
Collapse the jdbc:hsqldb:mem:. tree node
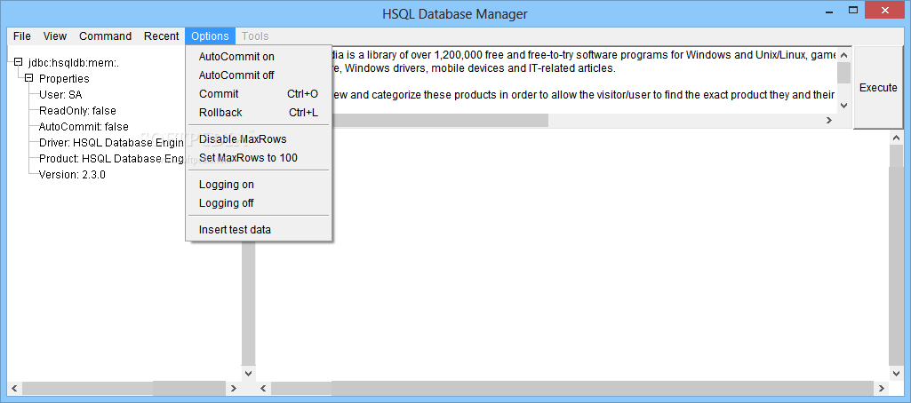[x=18, y=62]
